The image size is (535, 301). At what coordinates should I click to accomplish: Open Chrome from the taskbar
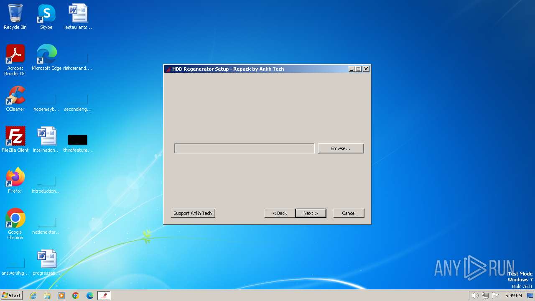[76, 296]
